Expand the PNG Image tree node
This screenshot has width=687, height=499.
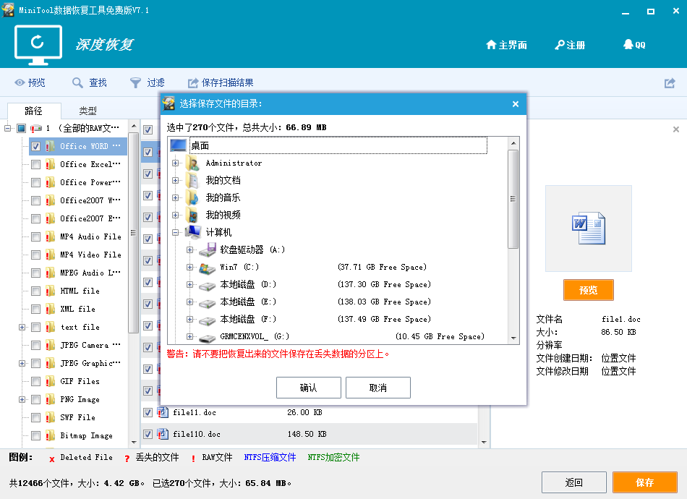coord(22,399)
